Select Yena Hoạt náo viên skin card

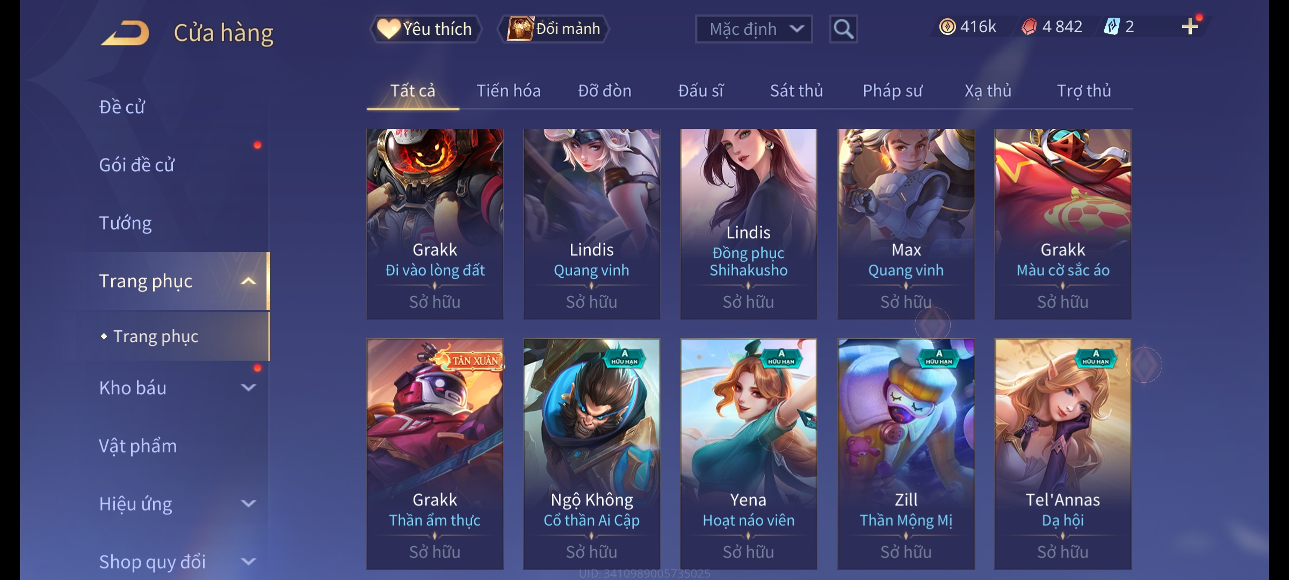[748, 454]
